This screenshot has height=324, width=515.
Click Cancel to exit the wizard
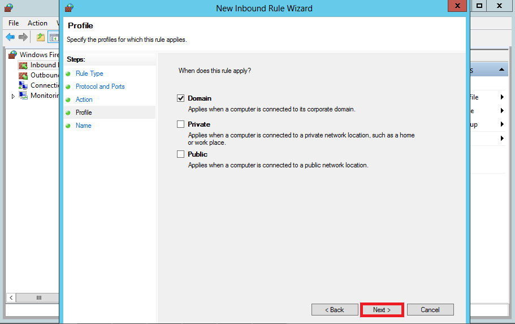[x=430, y=310]
